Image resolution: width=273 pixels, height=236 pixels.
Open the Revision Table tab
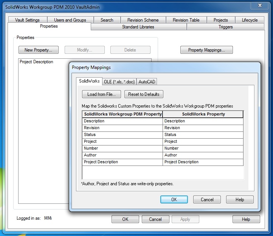pyautogui.click(x=186, y=20)
